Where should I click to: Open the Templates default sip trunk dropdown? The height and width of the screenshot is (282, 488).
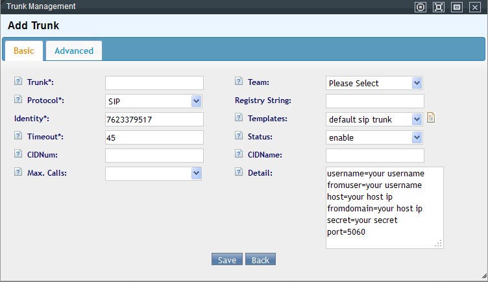coord(374,119)
